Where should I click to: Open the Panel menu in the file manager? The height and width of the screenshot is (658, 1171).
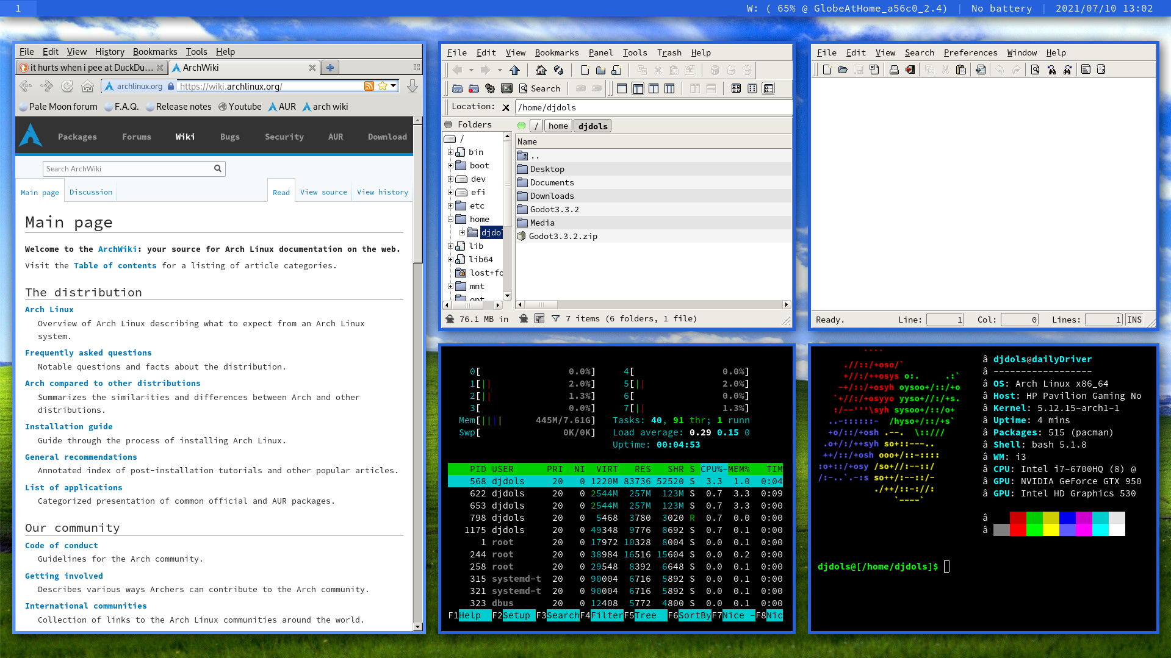pyautogui.click(x=600, y=52)
